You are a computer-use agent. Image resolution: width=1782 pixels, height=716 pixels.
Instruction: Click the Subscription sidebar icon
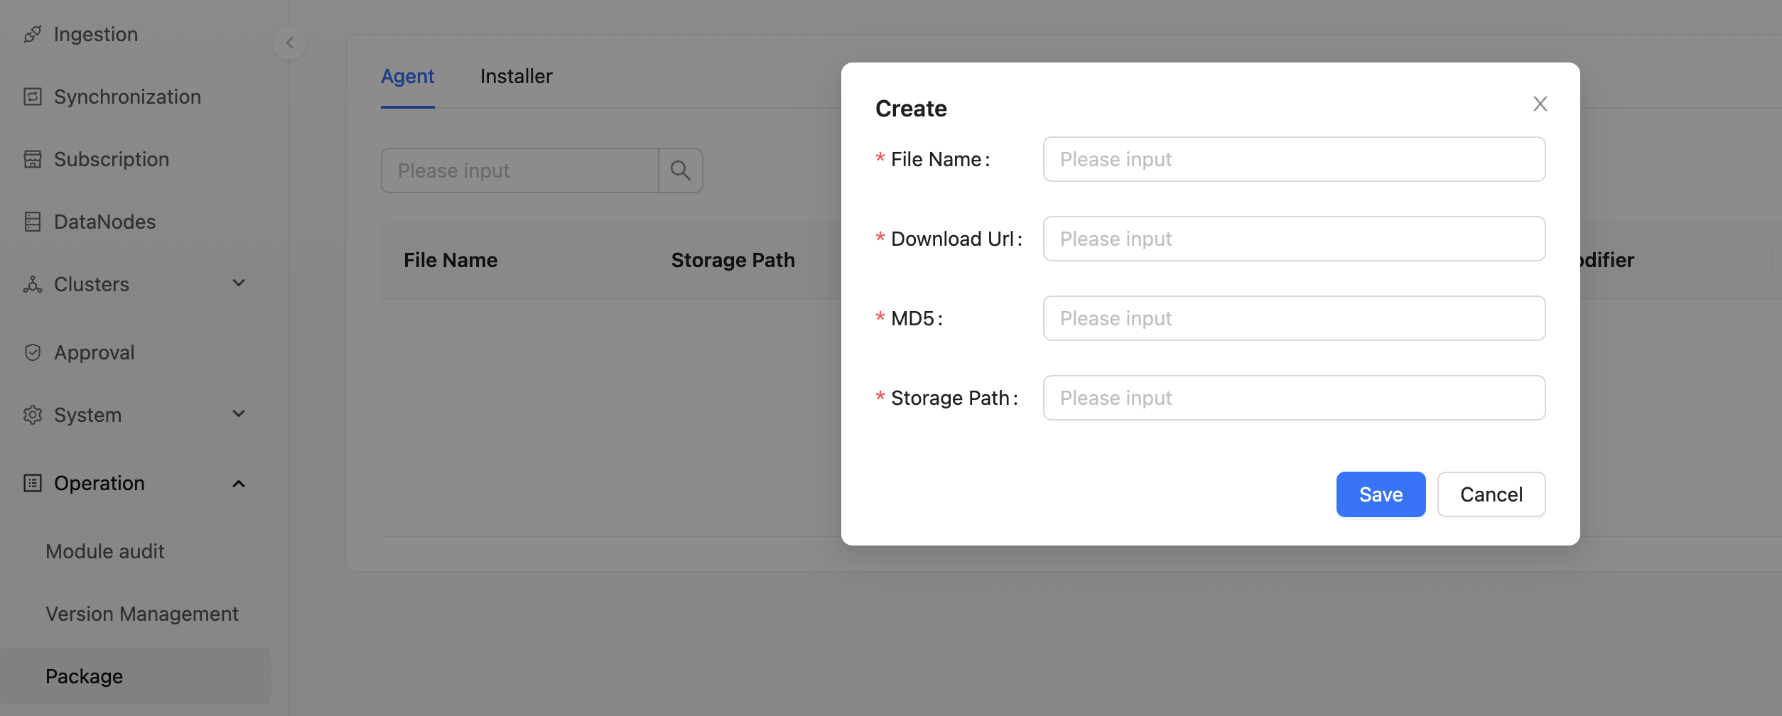pos(33,159)
